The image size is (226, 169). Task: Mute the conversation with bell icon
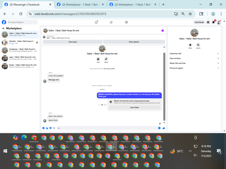tap(190, 45)
